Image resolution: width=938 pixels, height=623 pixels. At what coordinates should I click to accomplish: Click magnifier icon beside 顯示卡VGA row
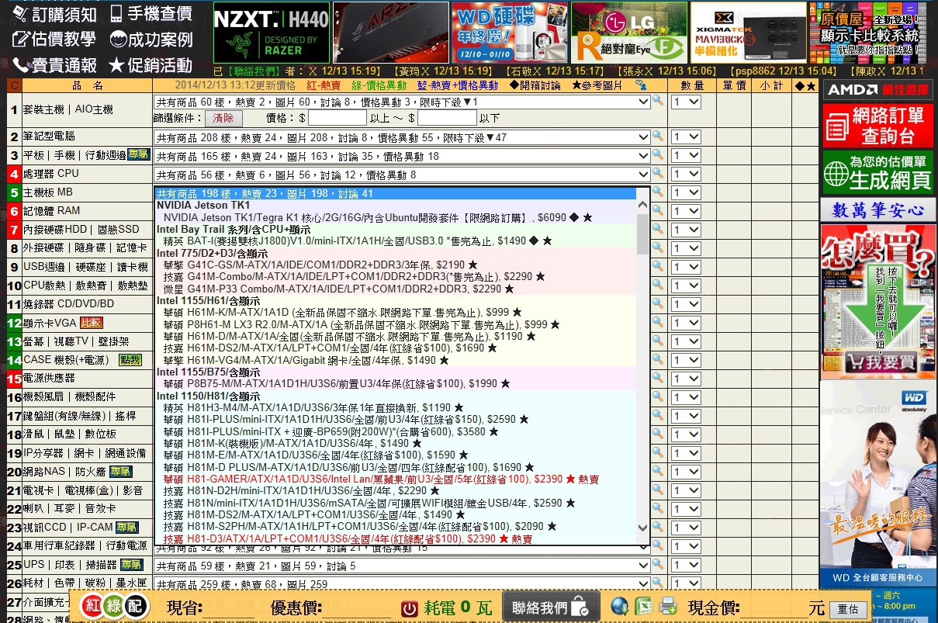658,324
